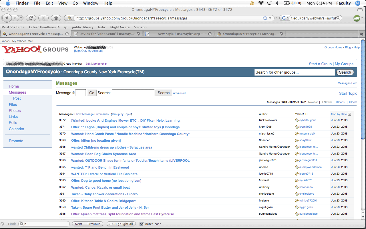
Task: Click the Start Topic link
Action: pos(348,93)
